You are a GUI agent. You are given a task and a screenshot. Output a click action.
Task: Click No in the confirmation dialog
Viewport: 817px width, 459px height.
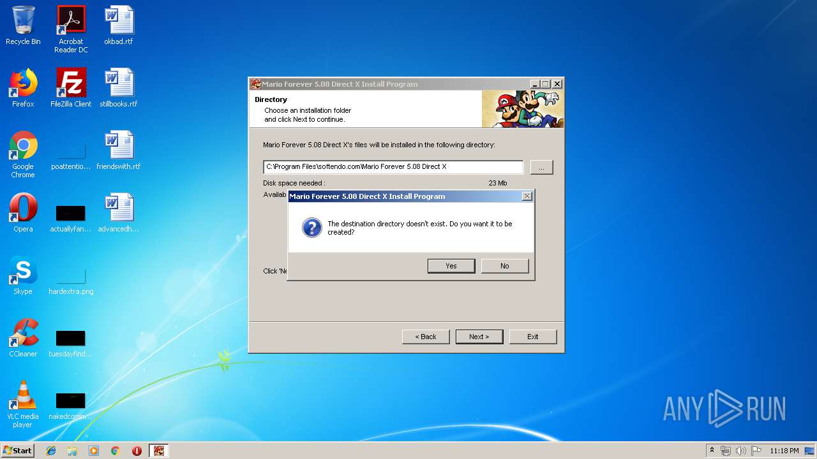click(x=505, y=266)
